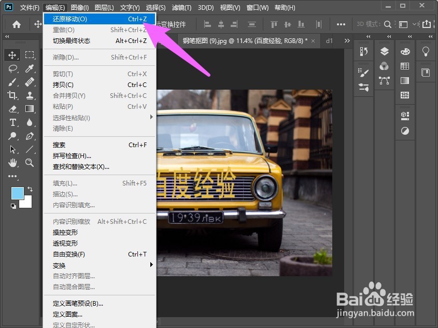Viewport: 438px width, 328px height.
Task: Open the 图像(I) menu
Action: point(80,8)
